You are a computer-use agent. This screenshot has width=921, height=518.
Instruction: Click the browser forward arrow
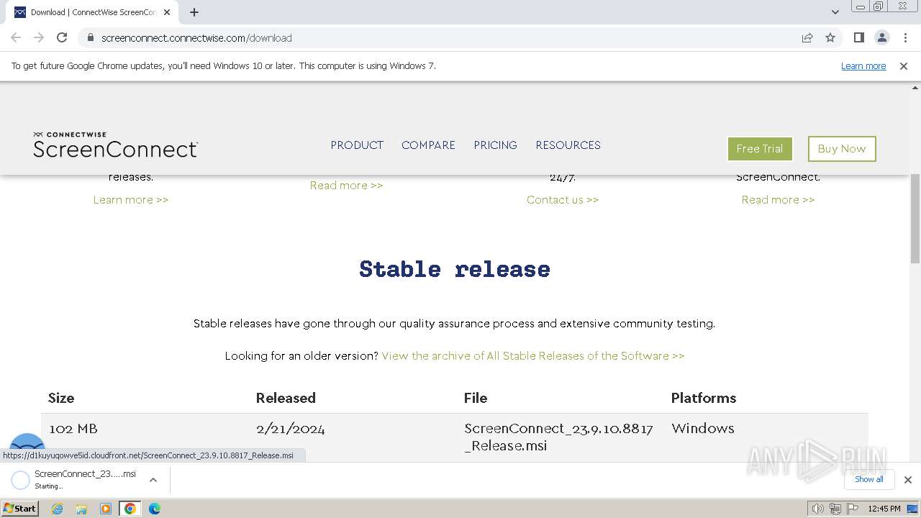(x=39, y=37)
